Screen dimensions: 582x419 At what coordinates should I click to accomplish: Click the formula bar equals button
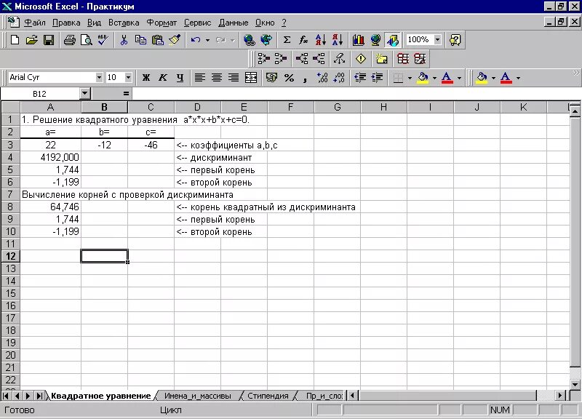(x=126, y=94)
